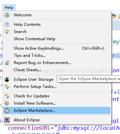Choose Tips and Tricks menu item
The width and height of the screenshot is (120, 134).
[x=57, y=56]
